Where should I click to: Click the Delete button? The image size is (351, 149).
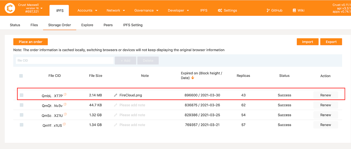coord(148,61)
